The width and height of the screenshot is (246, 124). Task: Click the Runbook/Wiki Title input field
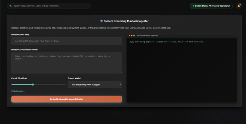pyautogui.click(x=67, y=41)
